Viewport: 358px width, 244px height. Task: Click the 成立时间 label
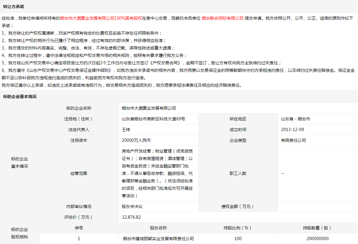click(238, 130)
